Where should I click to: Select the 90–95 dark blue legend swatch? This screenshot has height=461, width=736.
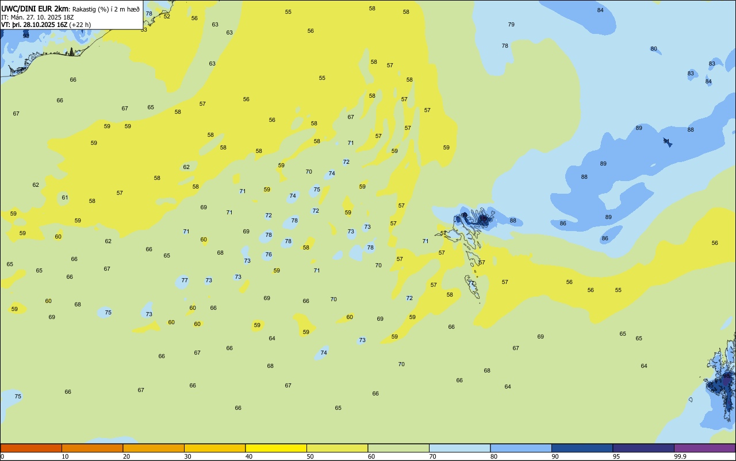pyautogui.click(x=582, y=448)
